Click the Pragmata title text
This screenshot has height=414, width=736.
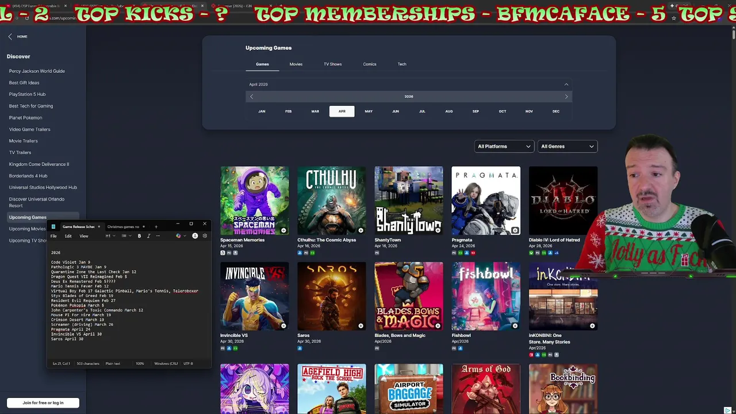tap(462, 240)
